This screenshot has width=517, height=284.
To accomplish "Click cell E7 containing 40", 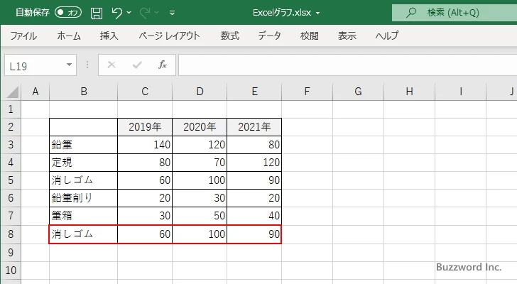I will [x=254, y=216].
